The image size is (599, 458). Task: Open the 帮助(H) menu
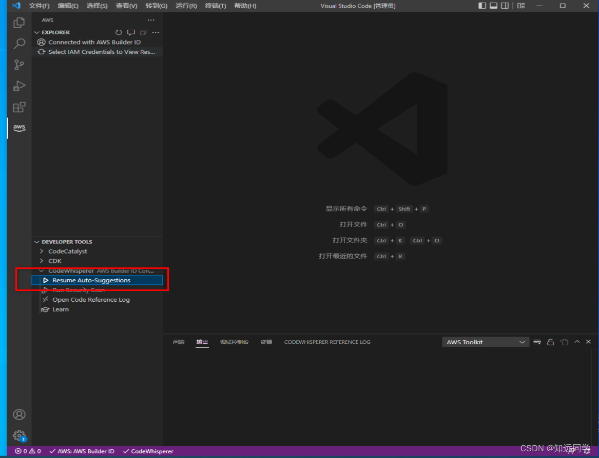[x=245, y=6]
